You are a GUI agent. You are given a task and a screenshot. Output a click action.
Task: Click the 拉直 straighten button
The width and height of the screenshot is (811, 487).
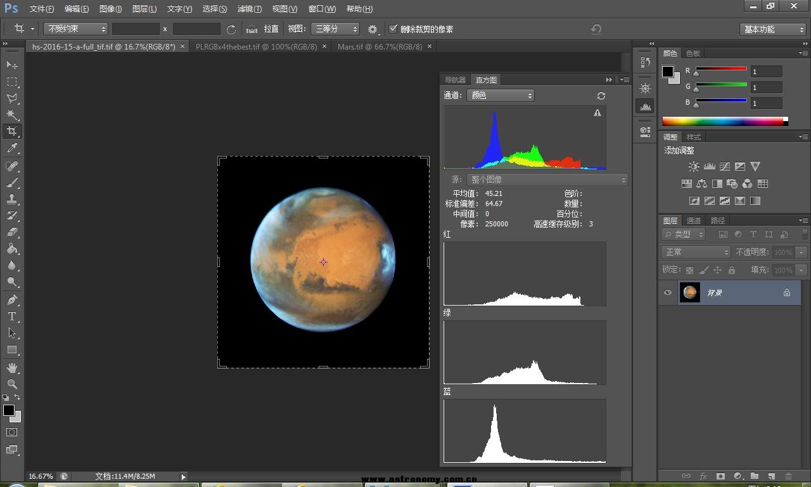(x=263, y=29)
